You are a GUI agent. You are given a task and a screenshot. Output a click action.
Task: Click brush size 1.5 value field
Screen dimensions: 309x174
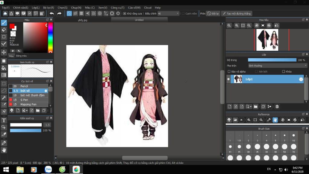point(47,125)
